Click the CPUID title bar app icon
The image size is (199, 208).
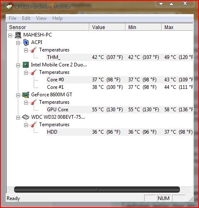pyautogui.click(x=10, y=7)
